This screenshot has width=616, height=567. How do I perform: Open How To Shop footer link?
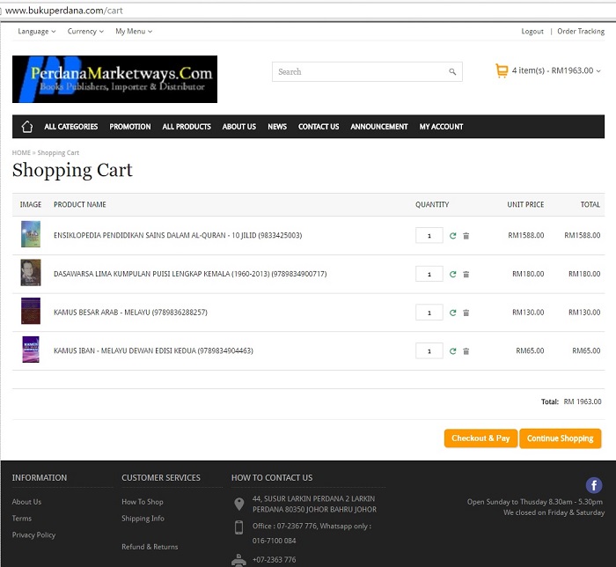pyautogui.click(x=143, y=502)
